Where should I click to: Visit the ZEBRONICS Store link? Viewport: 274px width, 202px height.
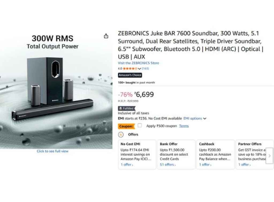click(x=138, y=63)
